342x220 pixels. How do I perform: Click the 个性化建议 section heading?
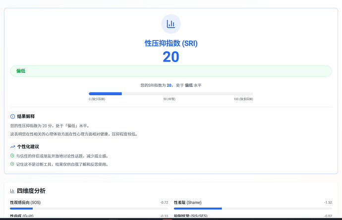28,147
